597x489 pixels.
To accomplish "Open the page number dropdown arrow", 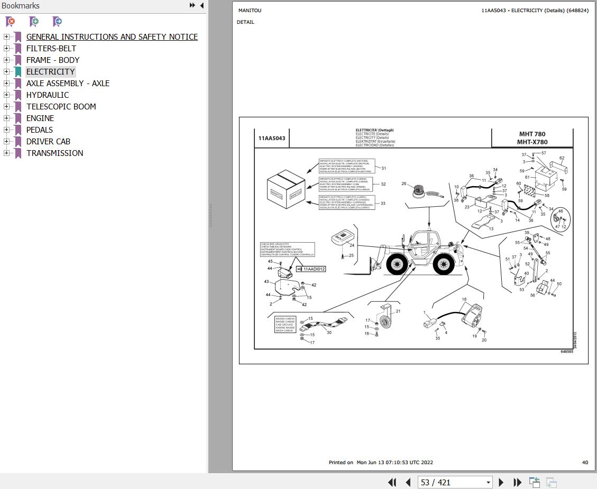I will (x=488, y=483).
